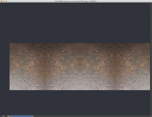Click the bottom-right corner of the texture image

coord(149,90)
